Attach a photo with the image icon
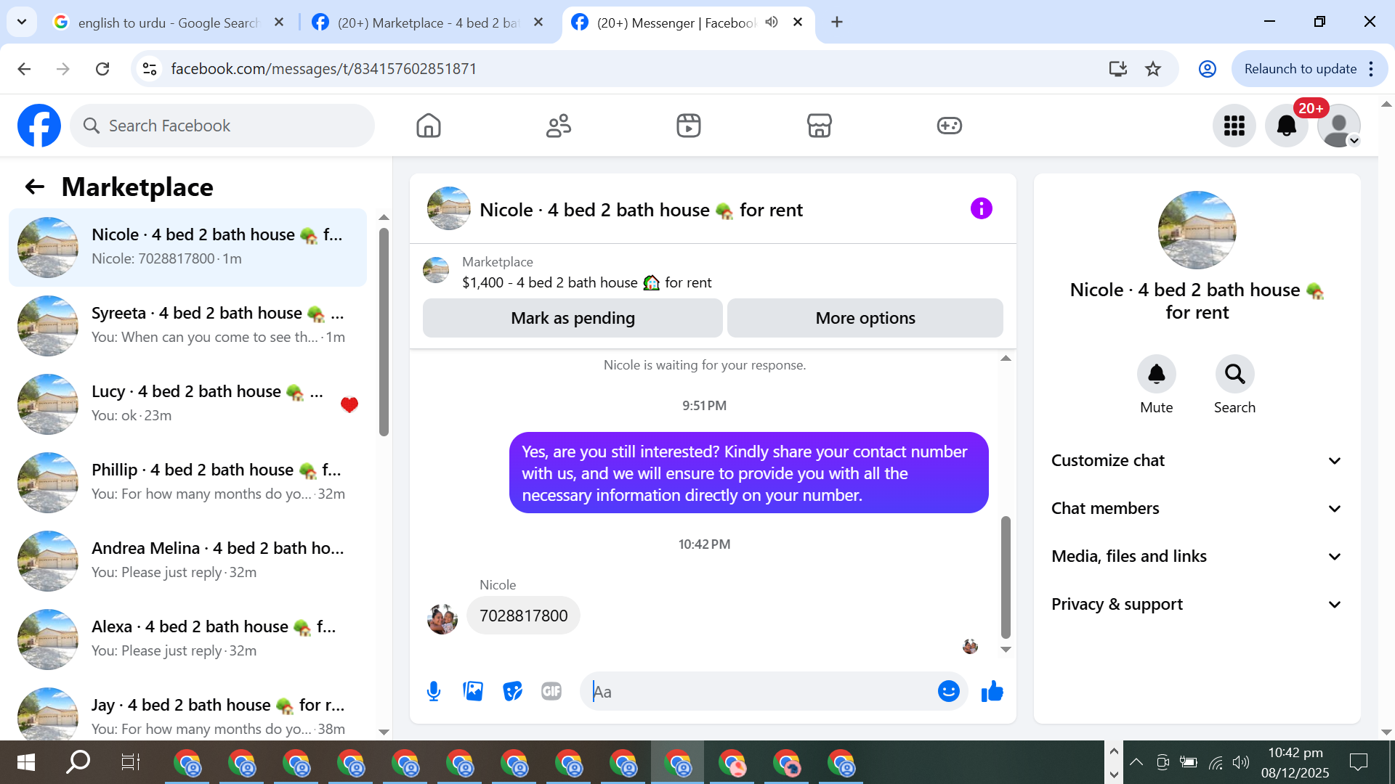The height and width of the screenshot is (784, 1395). [x=473, y=691]
